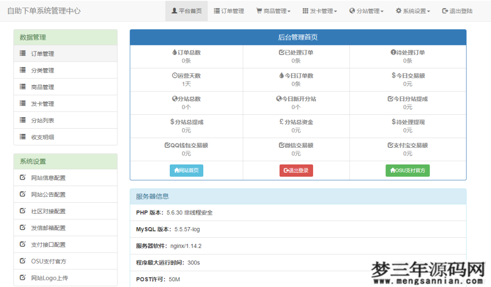Open 订单管理 from the top navigation
This screenshot has height=287, width=491.
[229, 11]
